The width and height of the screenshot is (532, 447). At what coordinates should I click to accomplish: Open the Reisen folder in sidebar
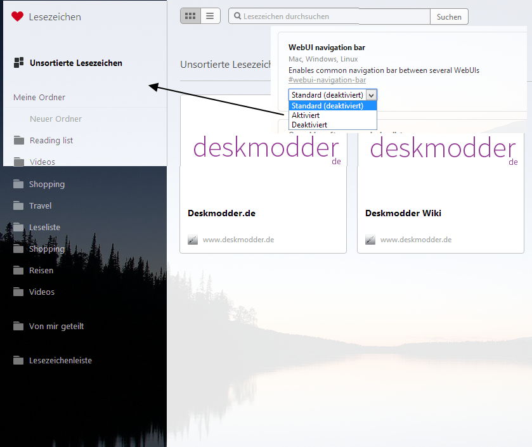tap(41, 270)
